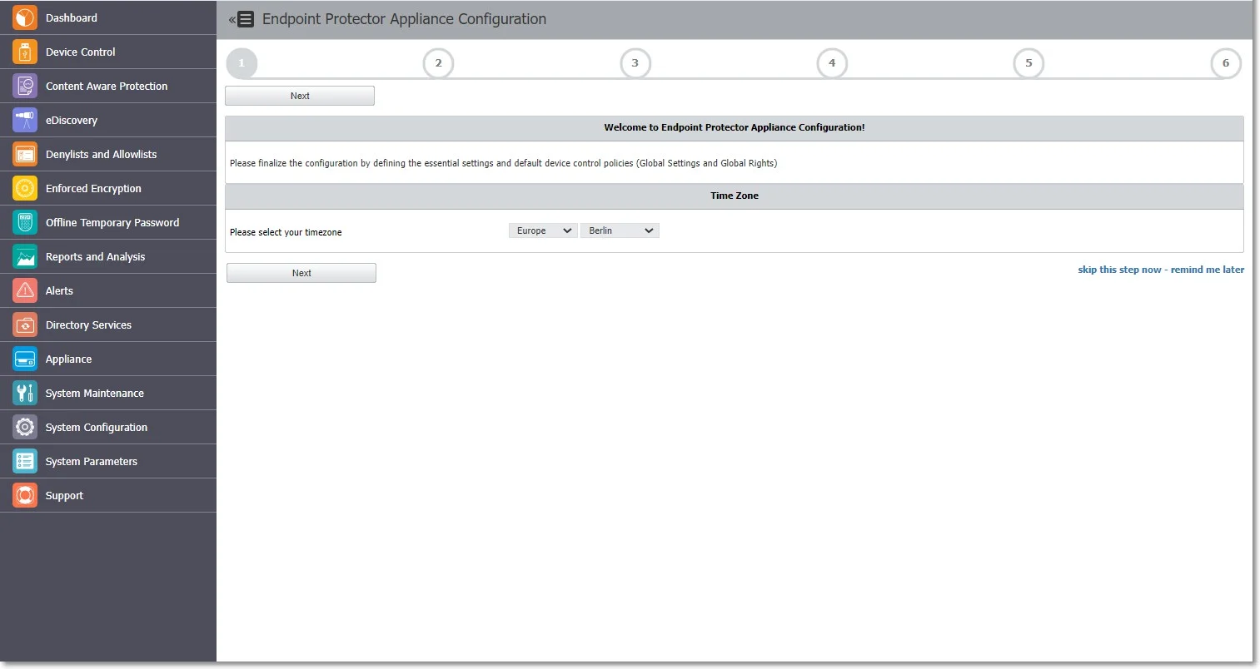Click the Dashboard sidebar icon
Screen dimensions: 1260x669
25,17
